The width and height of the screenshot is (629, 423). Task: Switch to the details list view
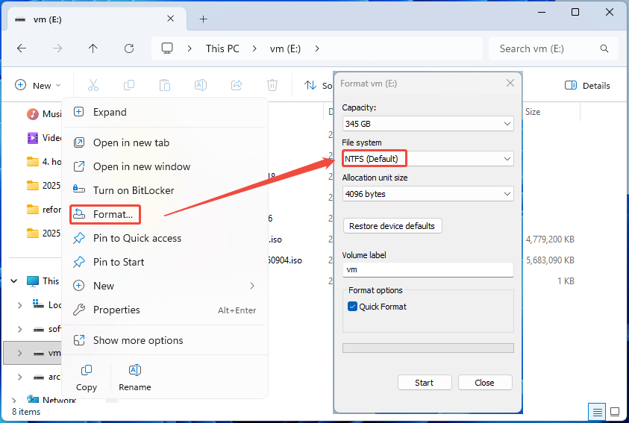[598, 412]
